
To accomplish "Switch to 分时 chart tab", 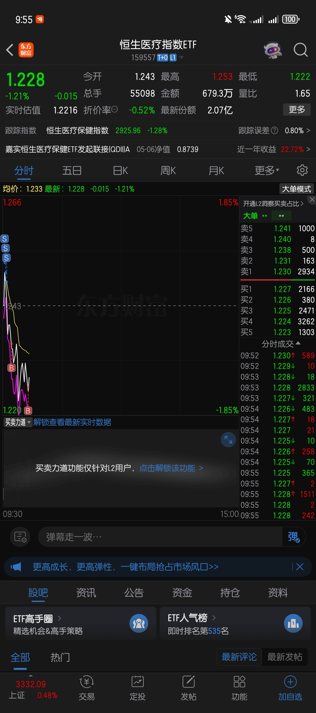I will point(24,170).
